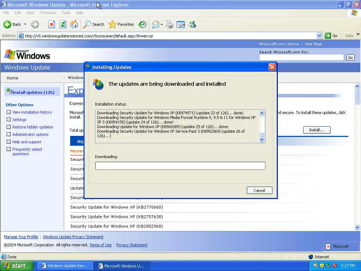Click the Site Map link
The image size is (361, 271).
[313, 44]
